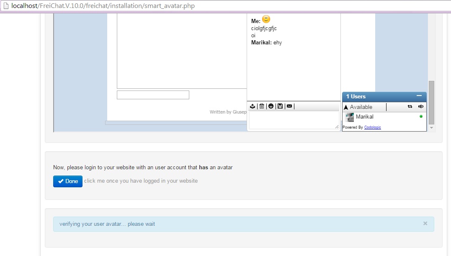The height and width of the screenshot is (256, 451).
Task: Click Marikal's cat avatar thumbnail
Action: pos(350,117)
